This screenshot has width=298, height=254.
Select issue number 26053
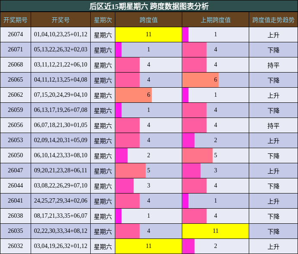pyautogui.click(x=16, y=140)
